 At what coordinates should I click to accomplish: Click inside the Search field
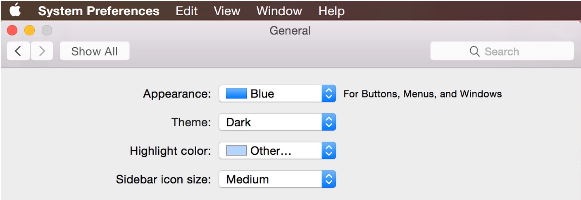pos(502,51)
